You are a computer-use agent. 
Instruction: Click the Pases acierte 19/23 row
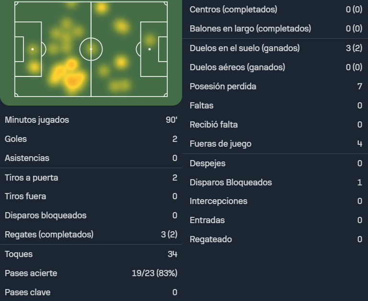(x=91, y=273)
